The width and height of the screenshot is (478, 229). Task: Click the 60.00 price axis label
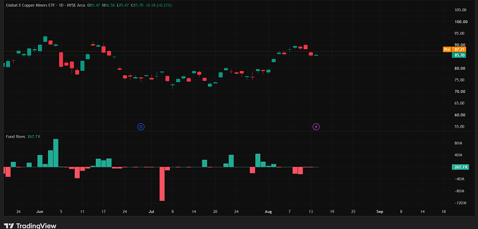click(x=461, y=115)
